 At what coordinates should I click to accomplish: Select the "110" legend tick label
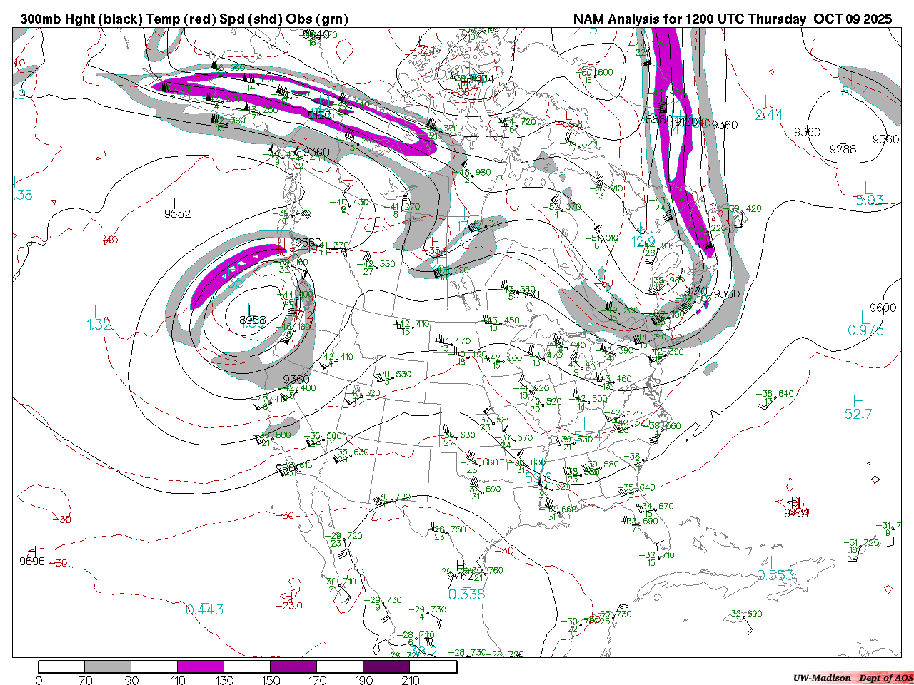click(178, 680)
